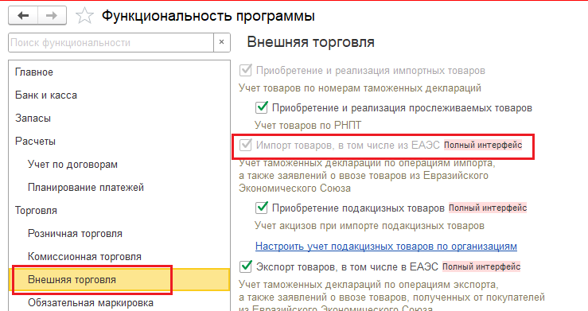The width and height of the screenshot is (588, 311).
Task: Select Комиссионная торговля subsection
Action: coord(119,257)
